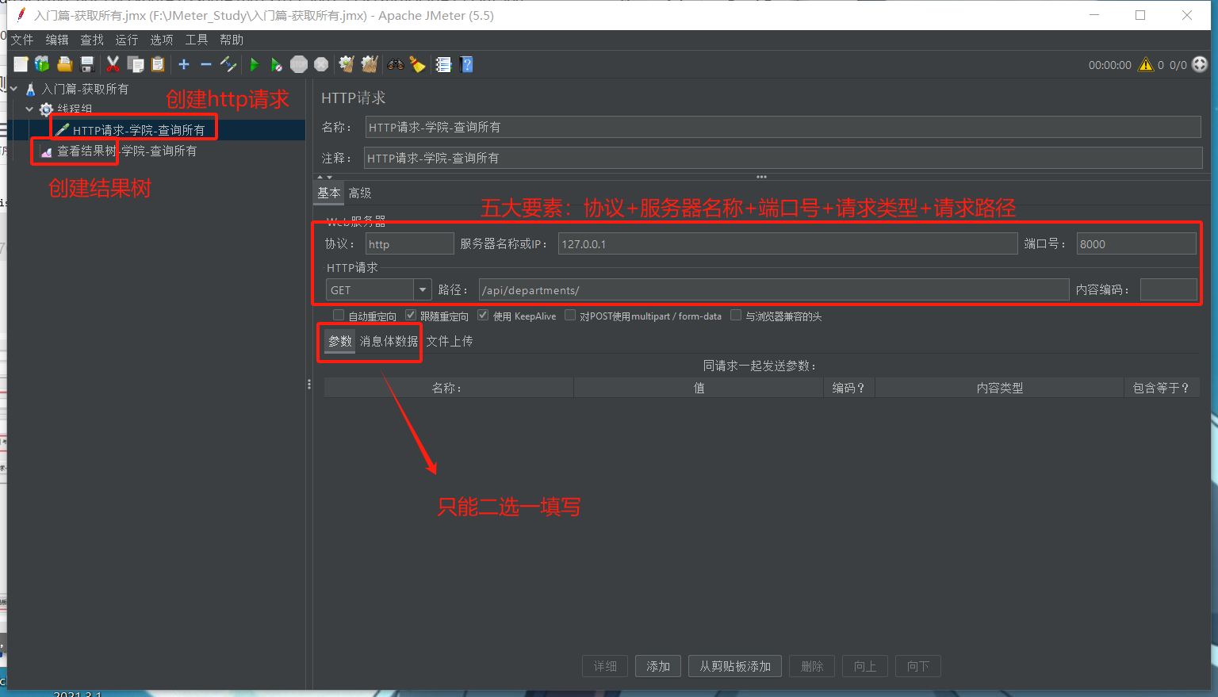This screenshot has height=697, width=1218.
Task: Uncheck the 使用 KeepAlive checkbox
Action: pos(483,316)
